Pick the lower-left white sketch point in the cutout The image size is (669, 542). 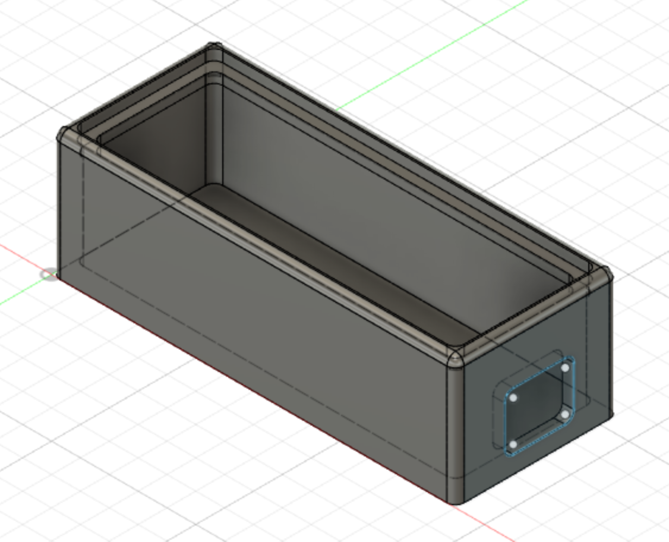point(513,445)
